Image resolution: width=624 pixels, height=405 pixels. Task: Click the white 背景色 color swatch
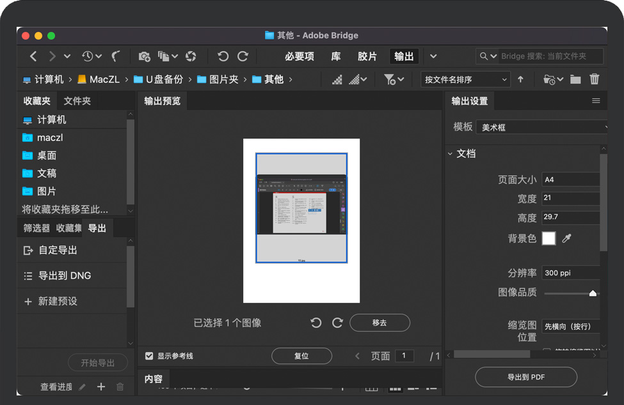click(x=548, y=238)
